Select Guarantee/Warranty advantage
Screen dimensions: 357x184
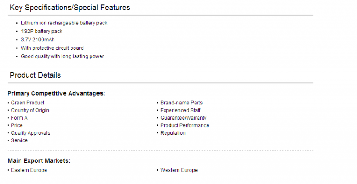(183, 118)
